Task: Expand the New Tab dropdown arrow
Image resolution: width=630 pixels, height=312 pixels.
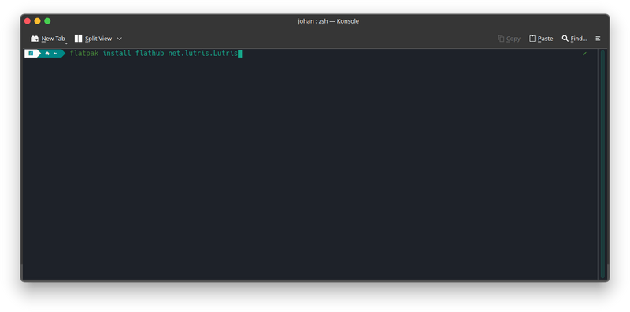Action: tap(66, 43)
